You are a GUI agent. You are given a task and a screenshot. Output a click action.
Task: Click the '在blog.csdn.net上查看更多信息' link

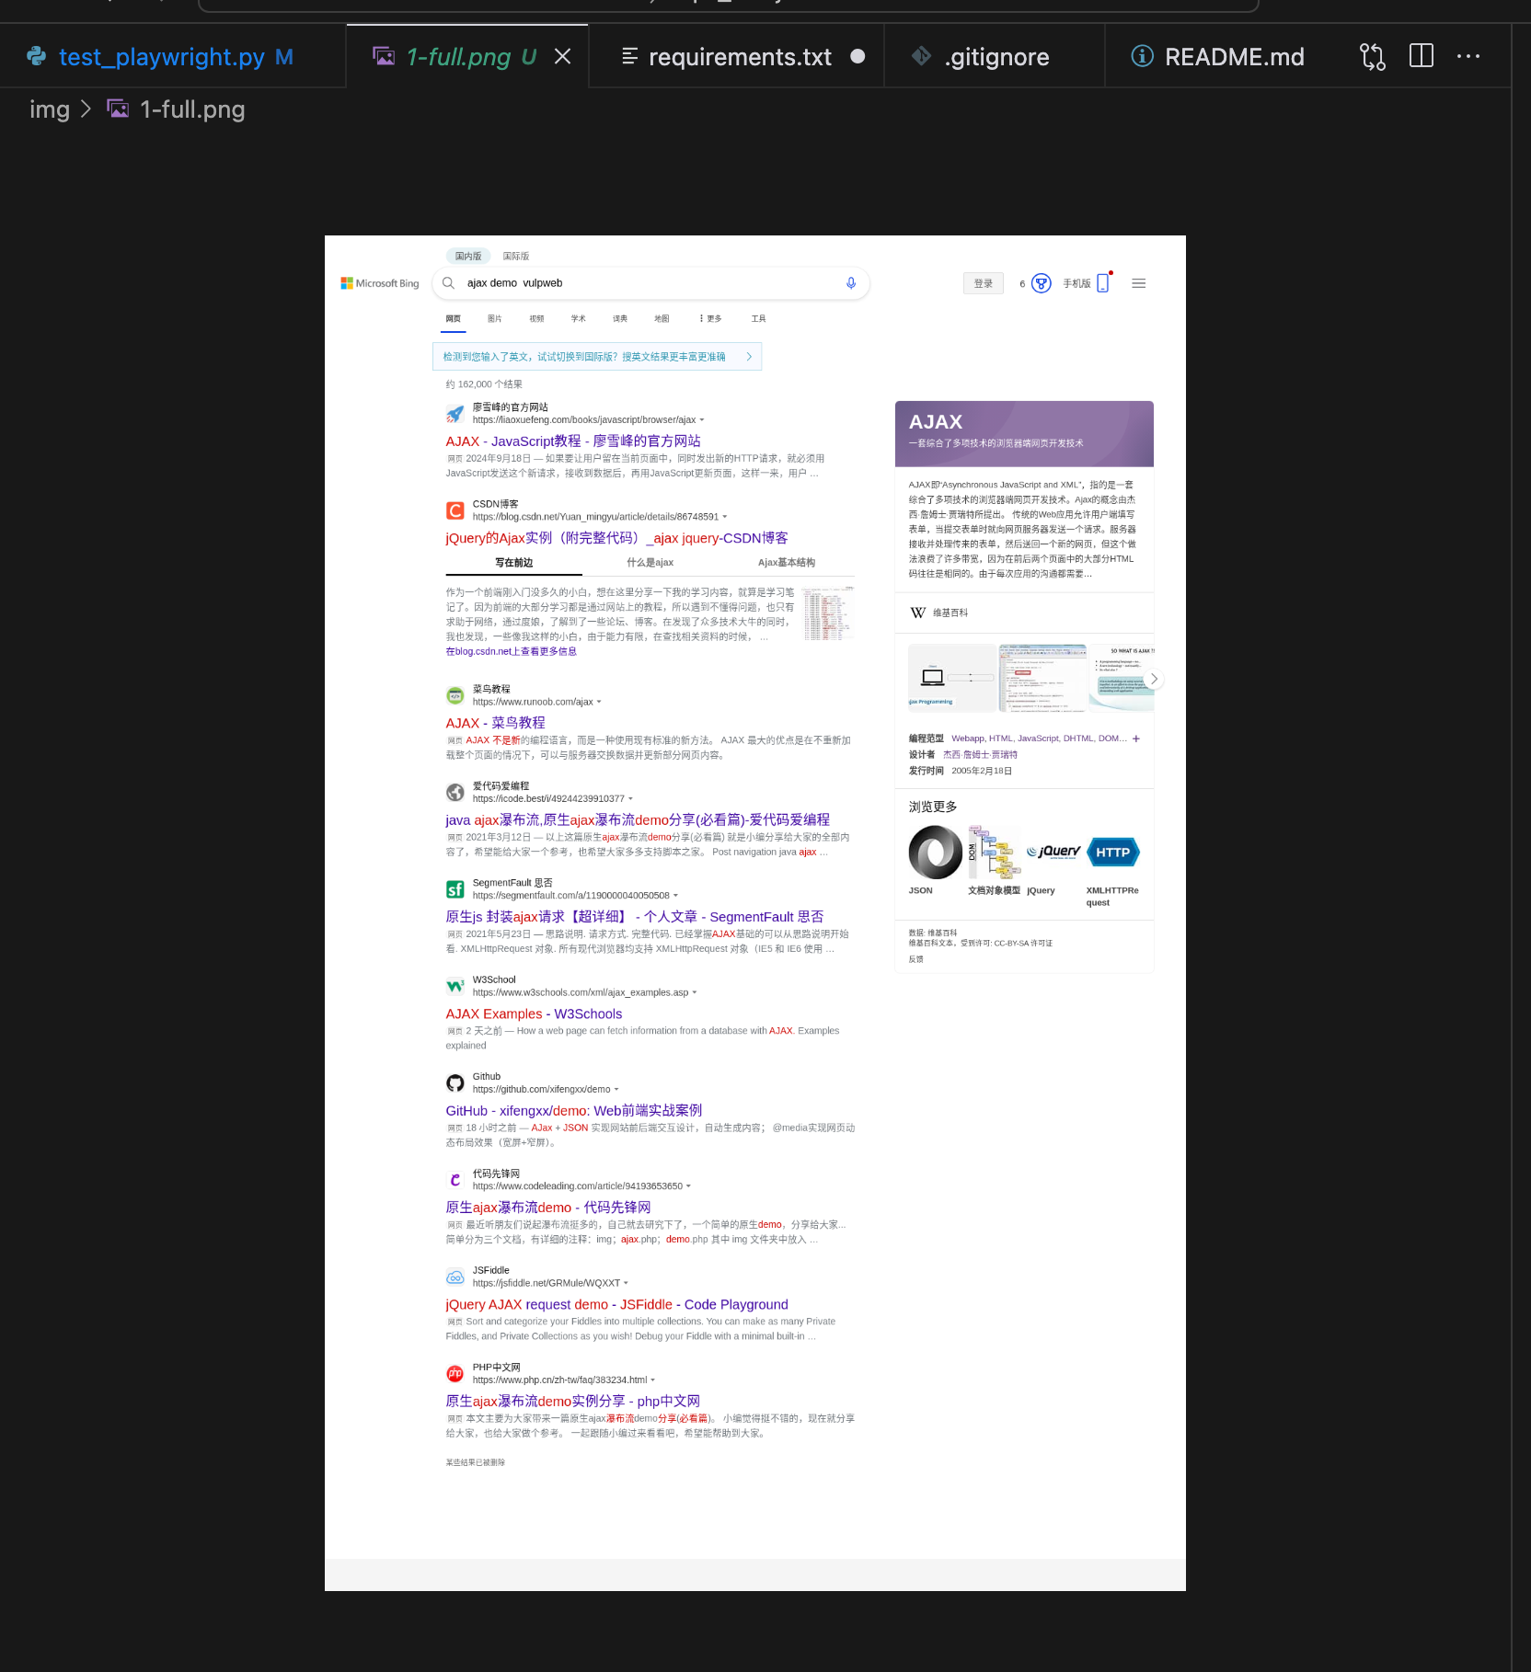coord(512,652)
